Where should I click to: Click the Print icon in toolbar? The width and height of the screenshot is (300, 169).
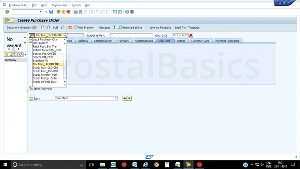click(75, 12)
